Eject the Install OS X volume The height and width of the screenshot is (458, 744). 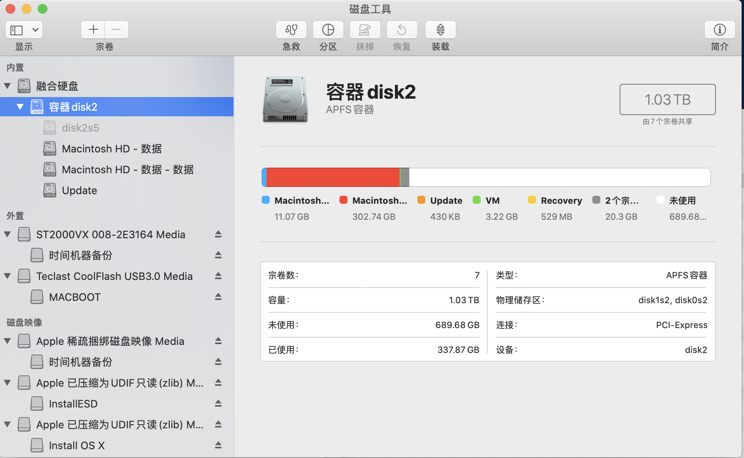click(218, 445)
